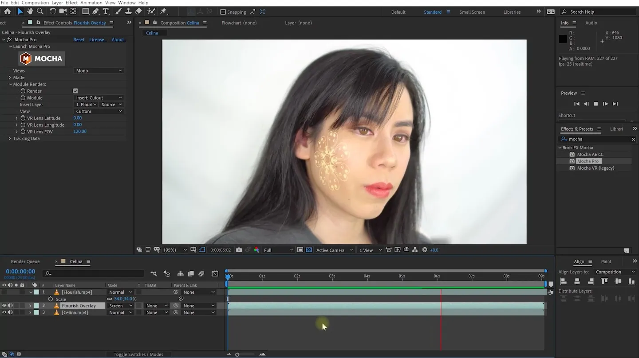Go to the Home screen icon
The height and width of the screenshot is (358, 639).
[x=7, y=12]
